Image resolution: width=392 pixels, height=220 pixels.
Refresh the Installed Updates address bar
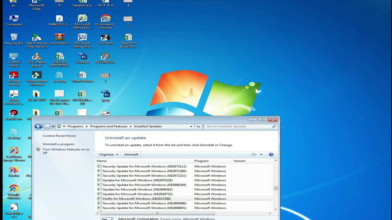(x=198, y=127)
